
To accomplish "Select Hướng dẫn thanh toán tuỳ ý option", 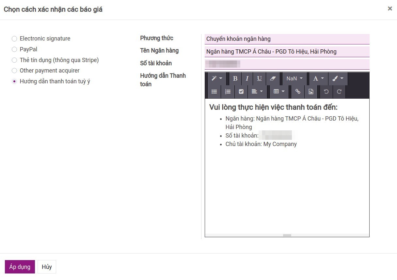I will tap(14, 81).
